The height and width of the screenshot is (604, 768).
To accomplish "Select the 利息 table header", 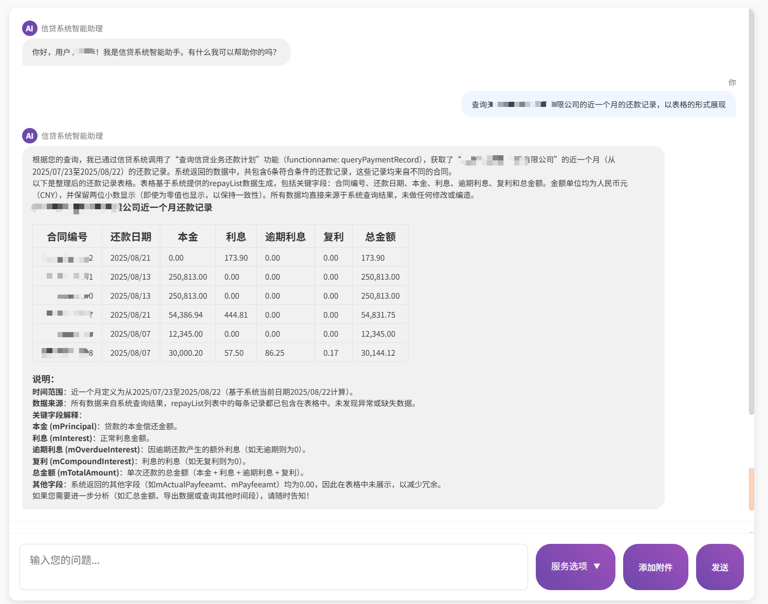I will tap(236, 236).
